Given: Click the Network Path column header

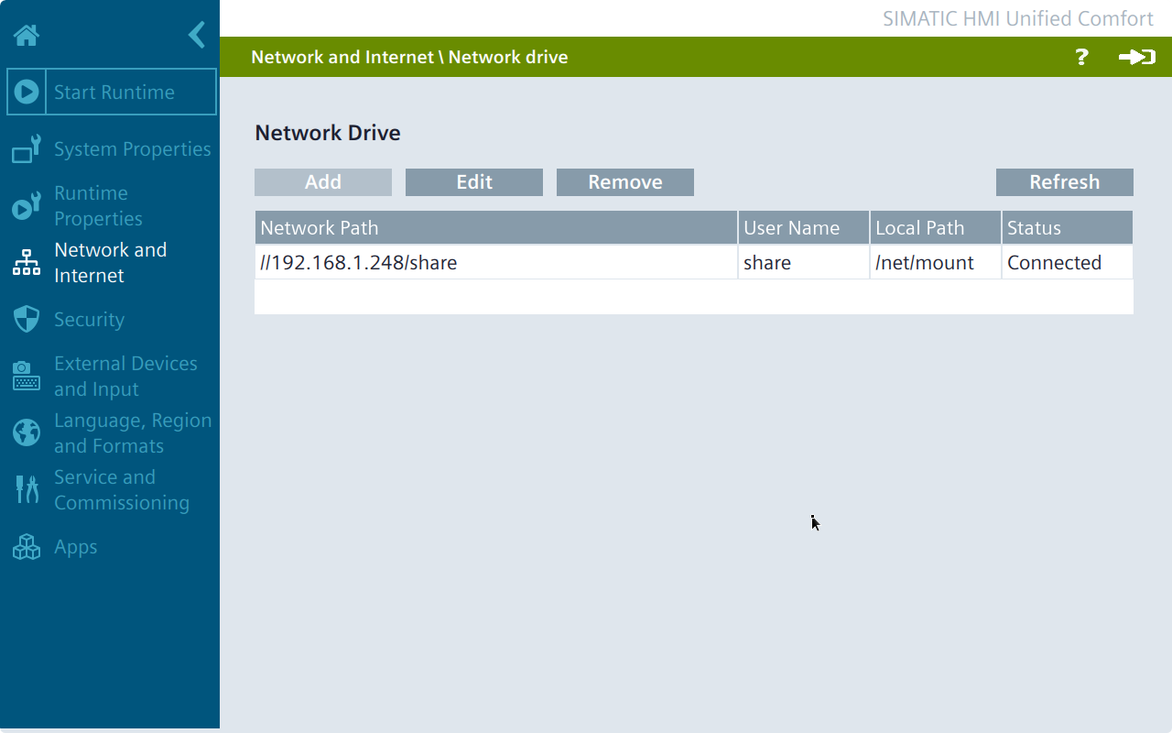Looking at the screenshot, I should pyautogui.click(x=496, y=227).
